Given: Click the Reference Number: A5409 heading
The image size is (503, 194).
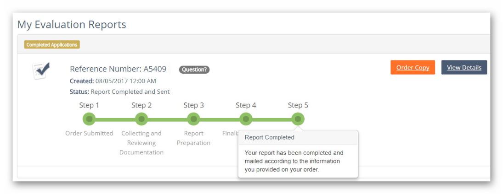Looking at the screenshot, I should tap(118, 69).
